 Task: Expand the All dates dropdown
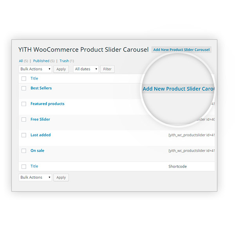tap(86, 69)
